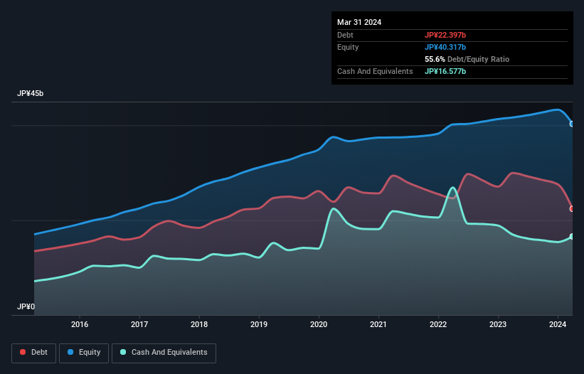Click the 2021 x-axis label
584x374 pixels.
(x=378, y=324)
